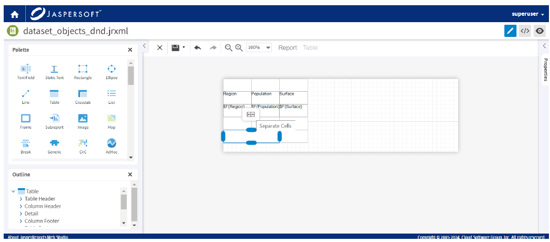Select the $F{Population} detail cell
Viewport: 550px width, 242px height.
pyautogui.click(x=265, y=111)
